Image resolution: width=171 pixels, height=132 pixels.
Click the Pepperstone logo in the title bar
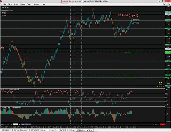[x=1, y=1]
